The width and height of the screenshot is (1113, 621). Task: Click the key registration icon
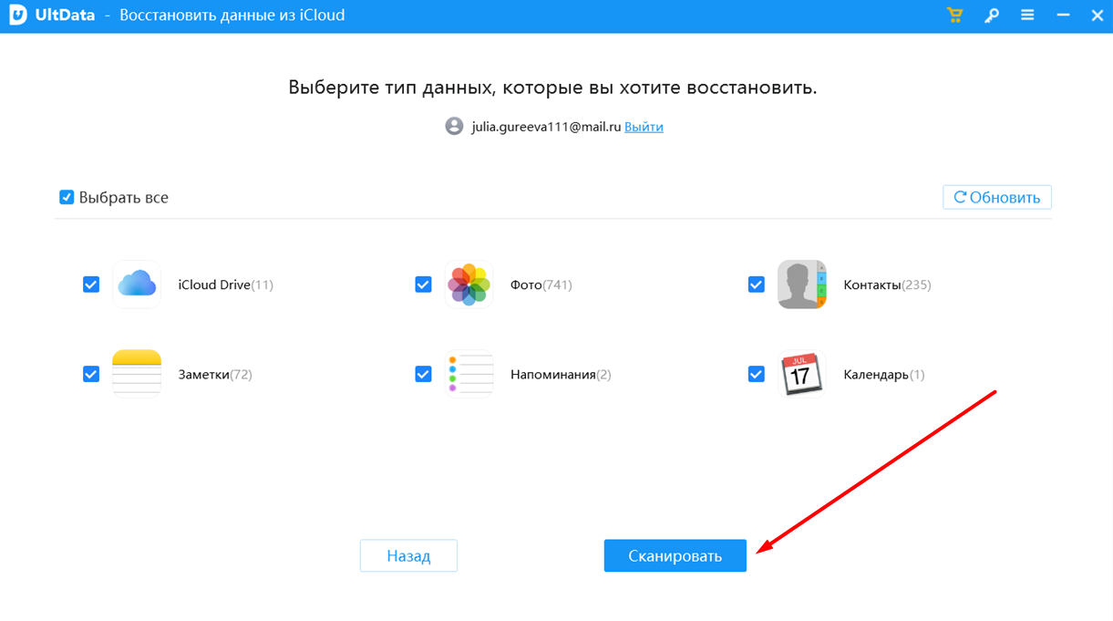point(991,16)
